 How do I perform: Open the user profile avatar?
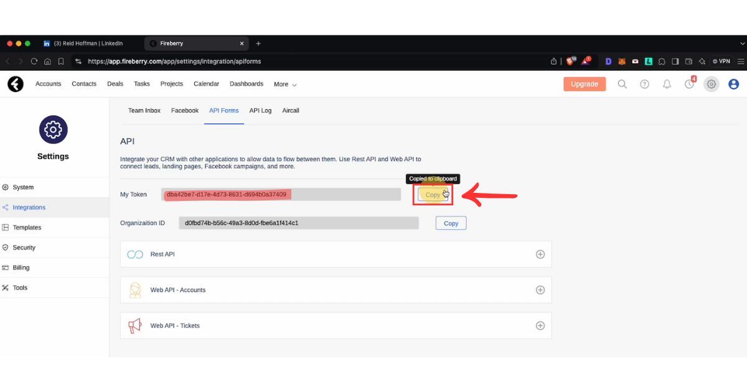click(x=733, y=84)
